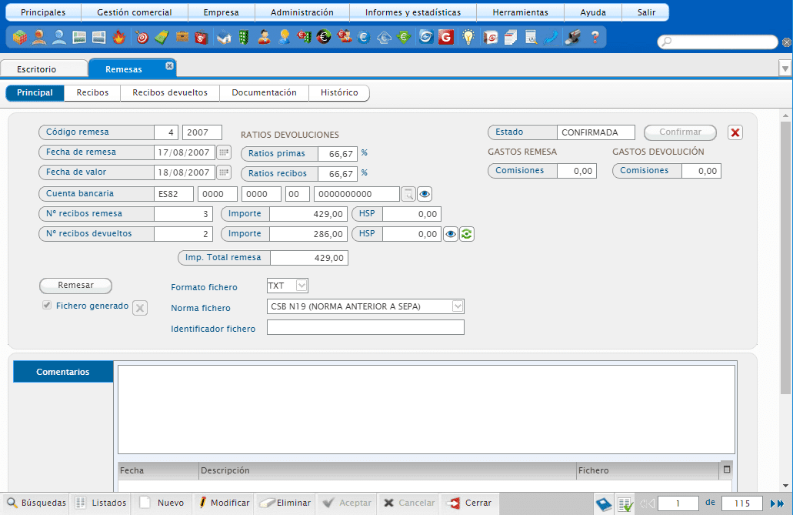Open calendar picker for Fecha de valor
This screenshot has width=793, height=515.
(224, 172)
